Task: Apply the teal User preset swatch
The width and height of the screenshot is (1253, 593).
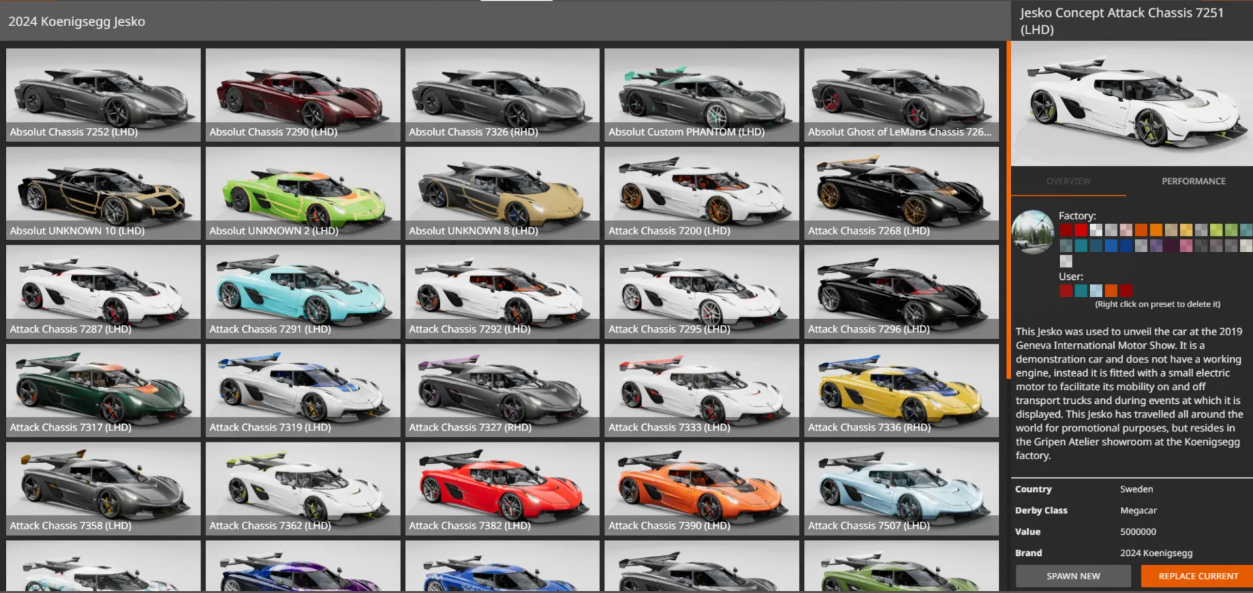Action: click(x=1081, y=290)
